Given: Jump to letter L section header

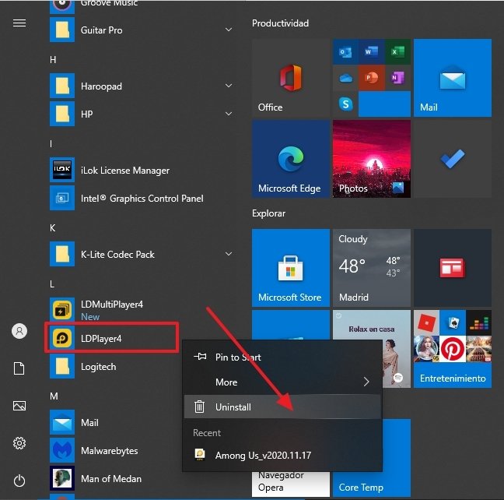Looking at the screenshot, I should [52, 284].
